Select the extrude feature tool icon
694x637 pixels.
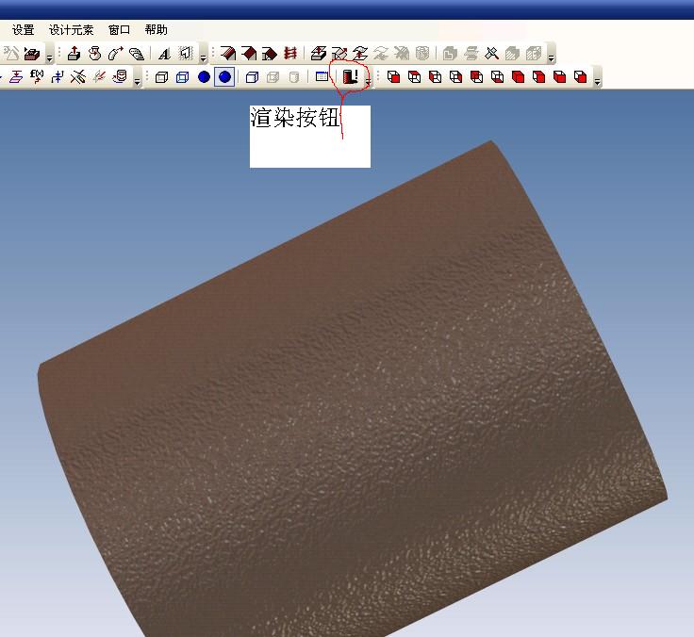click(74, 54)
